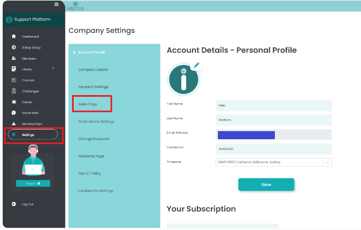361x230 pixels.
Task: Click the Log Out arrow icon
Action: click(13, 204)
